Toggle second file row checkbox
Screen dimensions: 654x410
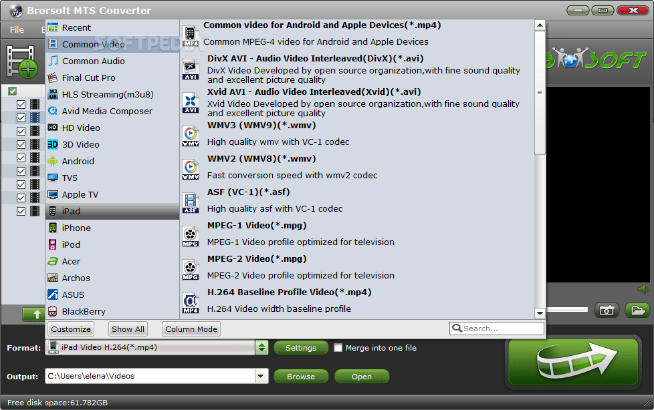(21, 118)
